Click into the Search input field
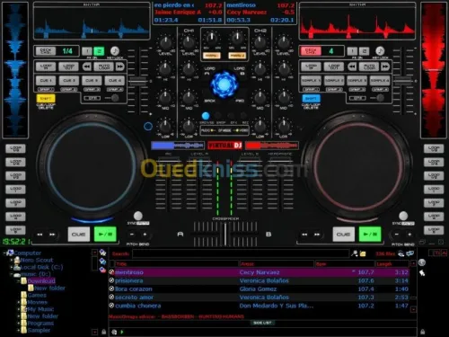Screen dimensions: 449x337 coord(241,253)
